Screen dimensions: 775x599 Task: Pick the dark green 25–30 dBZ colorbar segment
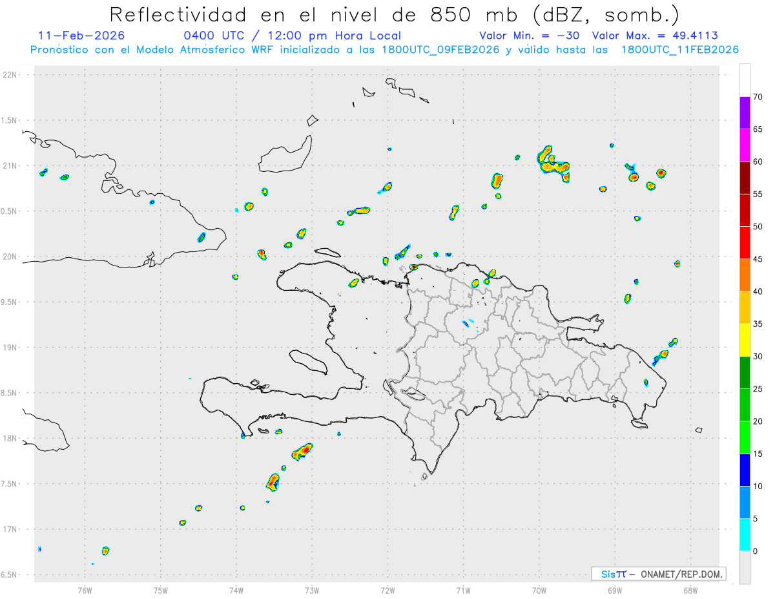[x=745, y=373]
